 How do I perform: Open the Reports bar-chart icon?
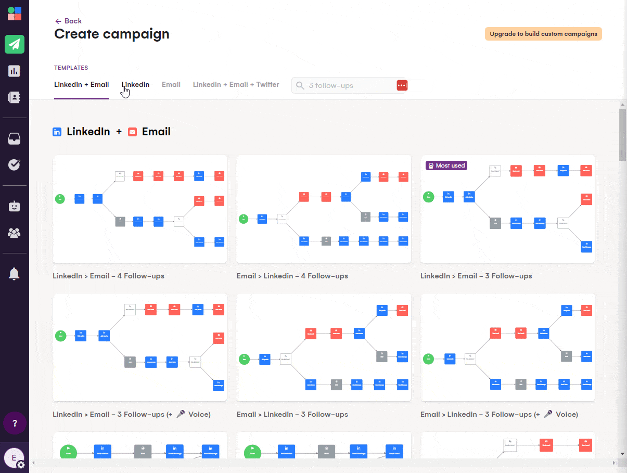point(15,71)
